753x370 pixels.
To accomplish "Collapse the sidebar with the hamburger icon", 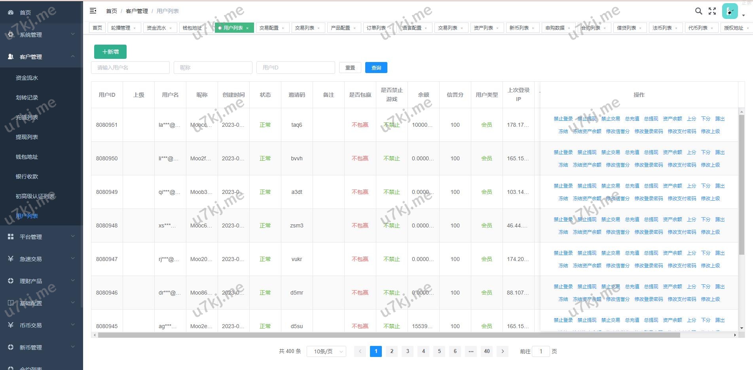I will [93, 11].
